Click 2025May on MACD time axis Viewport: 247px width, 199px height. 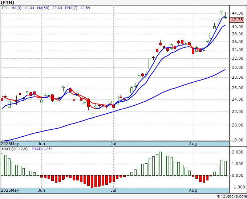[10, 191]
